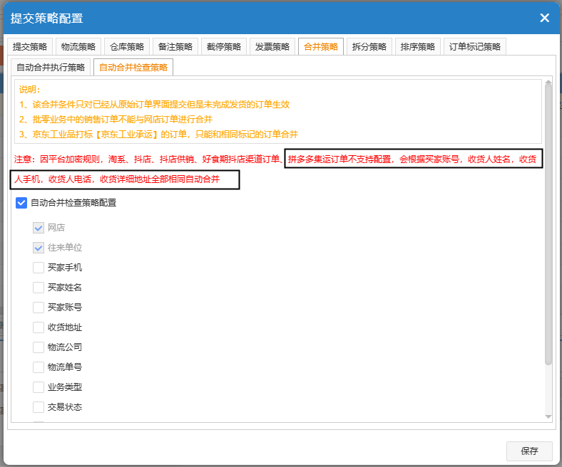Click note 2 about 批零业务销售订单
The width and height of the screenshot is (562, 467).
(116, 119)
